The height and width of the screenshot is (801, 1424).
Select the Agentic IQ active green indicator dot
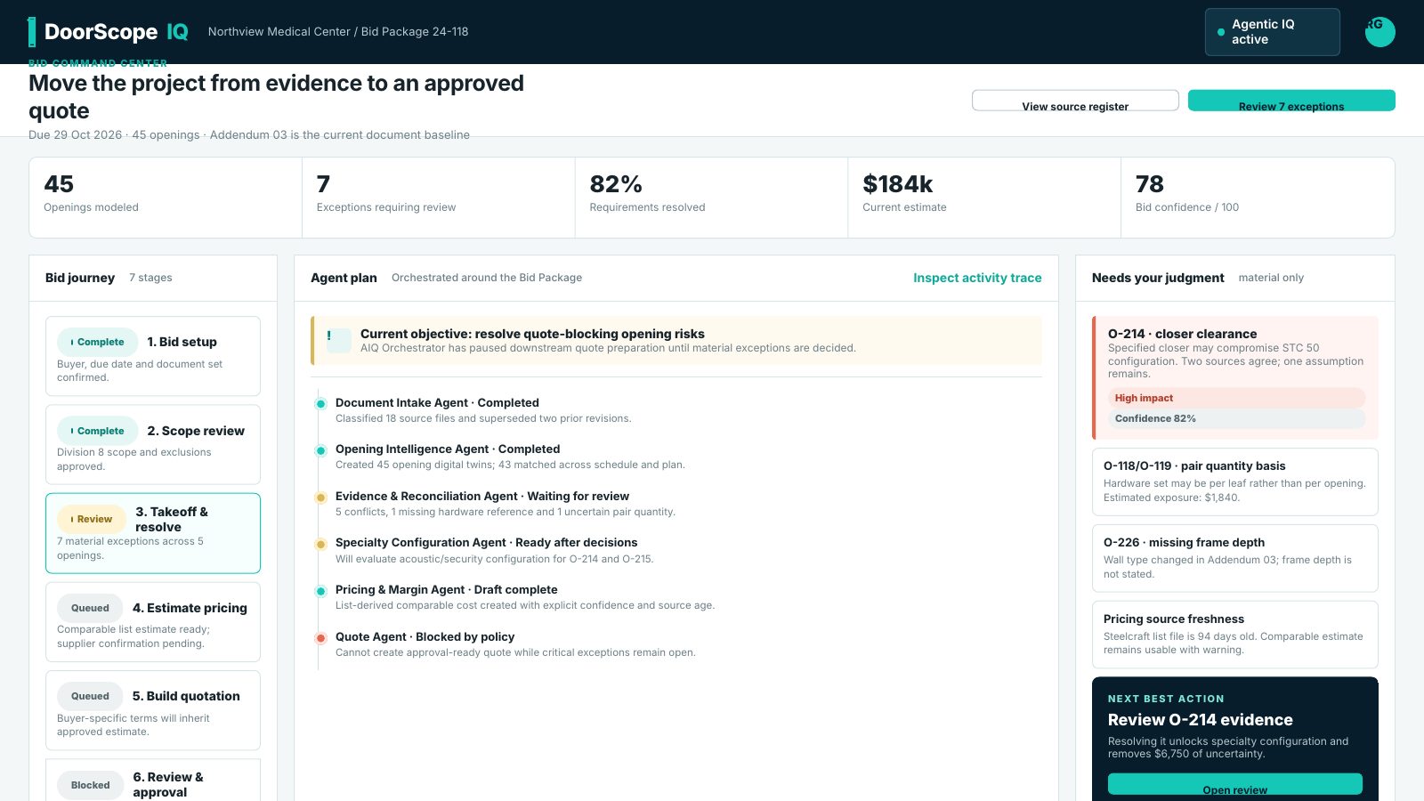click(1221, 32)
